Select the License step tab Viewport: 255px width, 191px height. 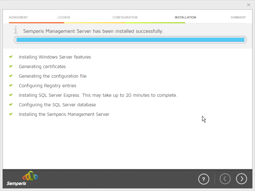pyautogui.click(x=64, y=18)
